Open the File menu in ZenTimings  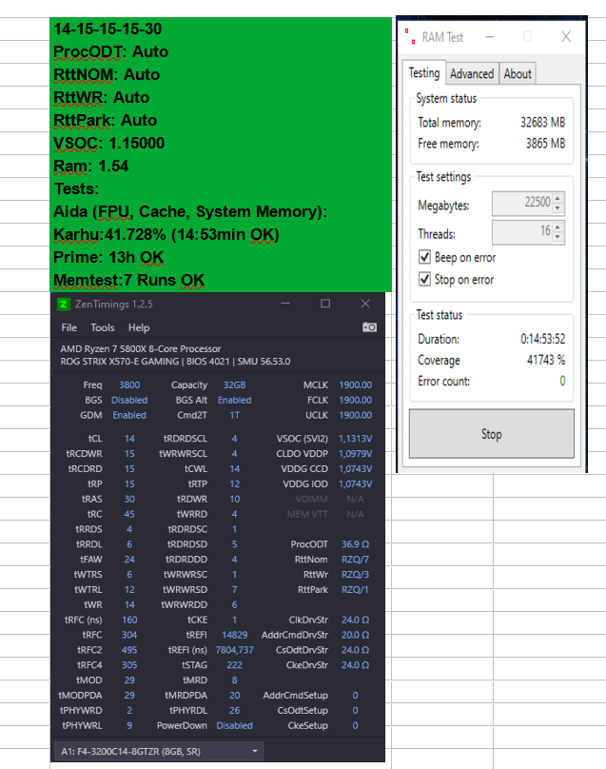[x=69, y=327]
